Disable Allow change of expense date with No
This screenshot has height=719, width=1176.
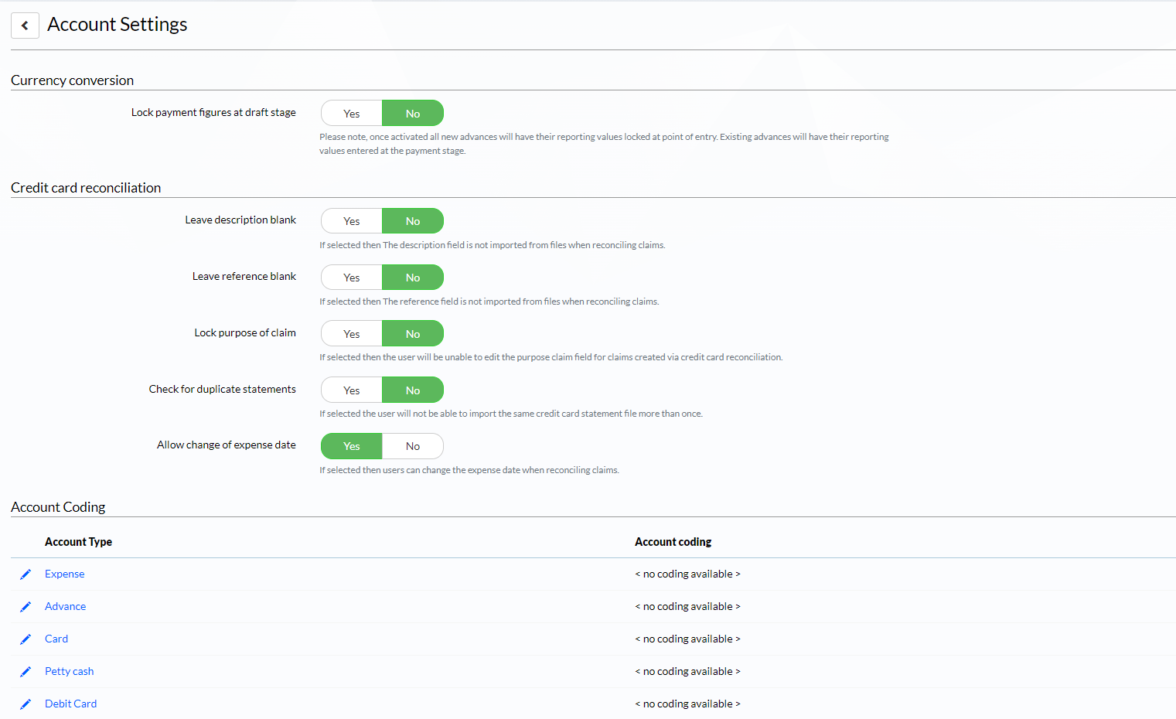point(413,446)
